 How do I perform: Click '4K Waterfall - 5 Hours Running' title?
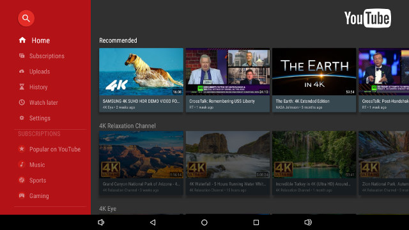[x=228, y=184]
